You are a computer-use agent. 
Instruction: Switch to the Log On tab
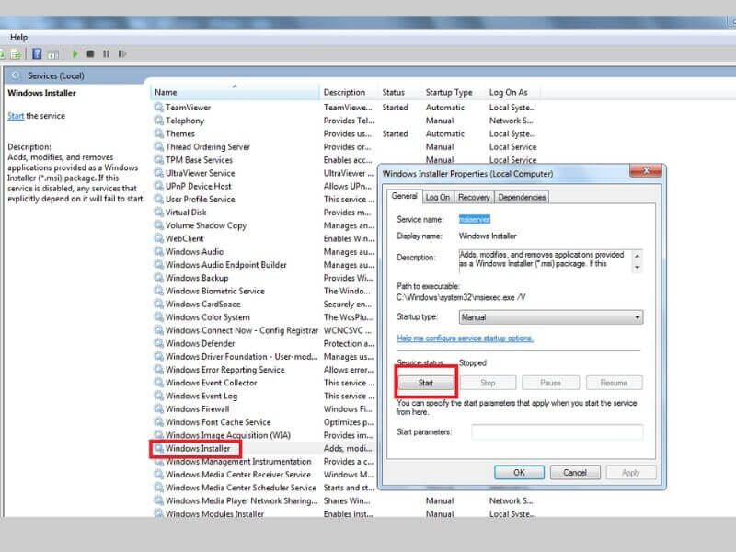[x=437, y=197]
